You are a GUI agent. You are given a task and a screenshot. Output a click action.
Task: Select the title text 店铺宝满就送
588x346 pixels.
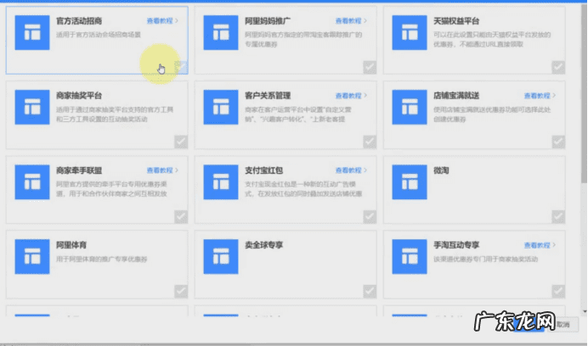[x=456, y=96]
